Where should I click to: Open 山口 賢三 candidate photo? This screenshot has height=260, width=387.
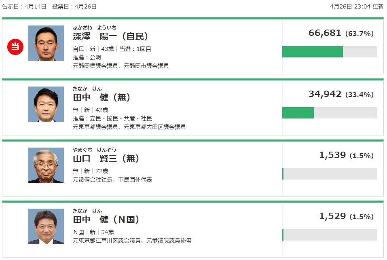tap(46, 165)
